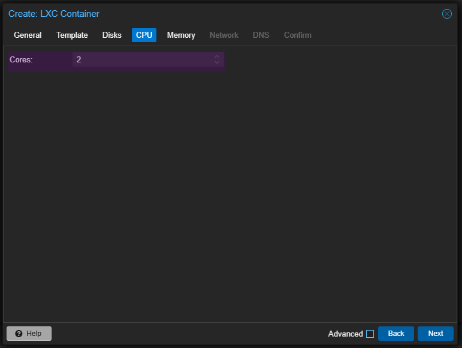This screenshot has width=462, height=348.
Task: Open the Network tab
Action: click(x=224, y=35)
